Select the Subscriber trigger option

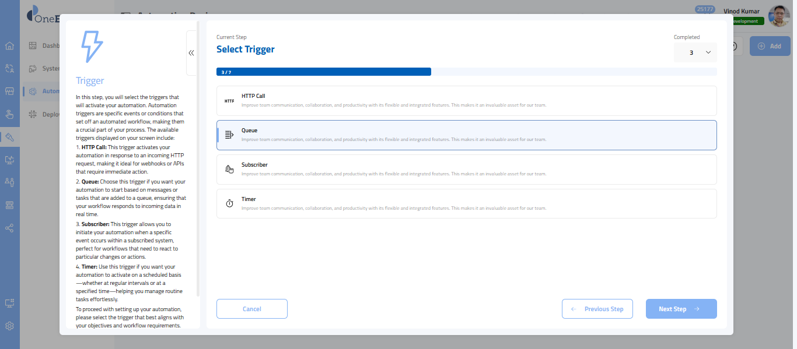pos(466,170)
